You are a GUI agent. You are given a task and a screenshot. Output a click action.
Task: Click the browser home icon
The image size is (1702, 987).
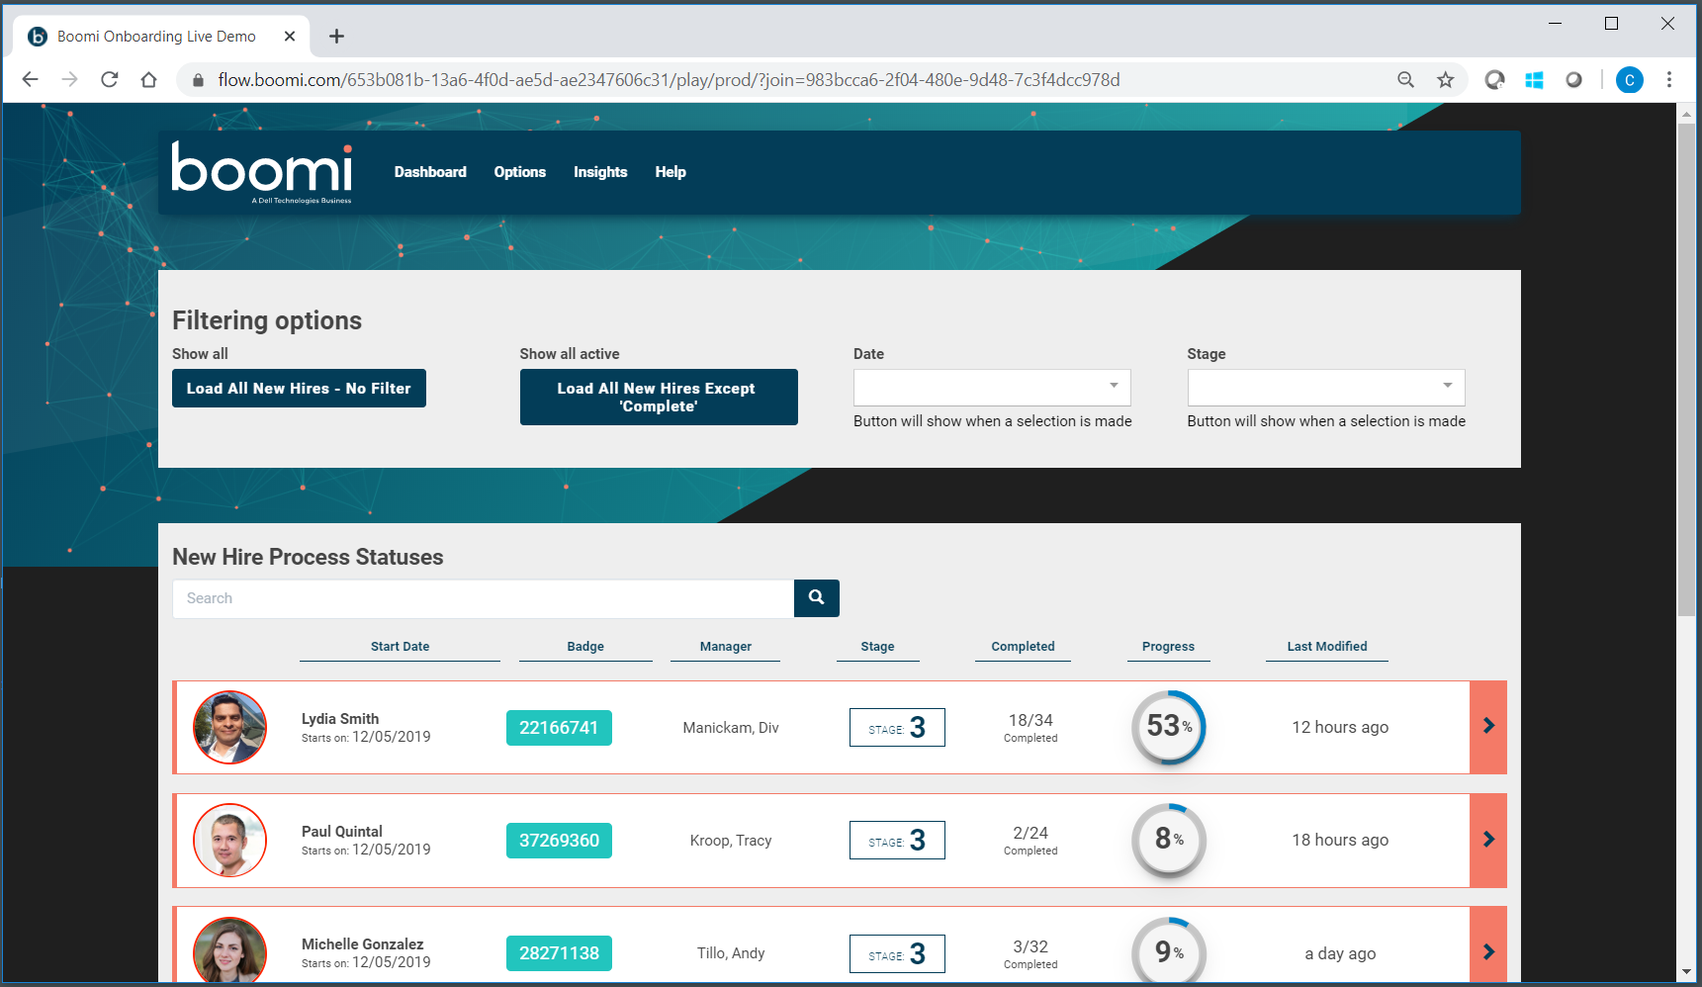tap(148, 80)
